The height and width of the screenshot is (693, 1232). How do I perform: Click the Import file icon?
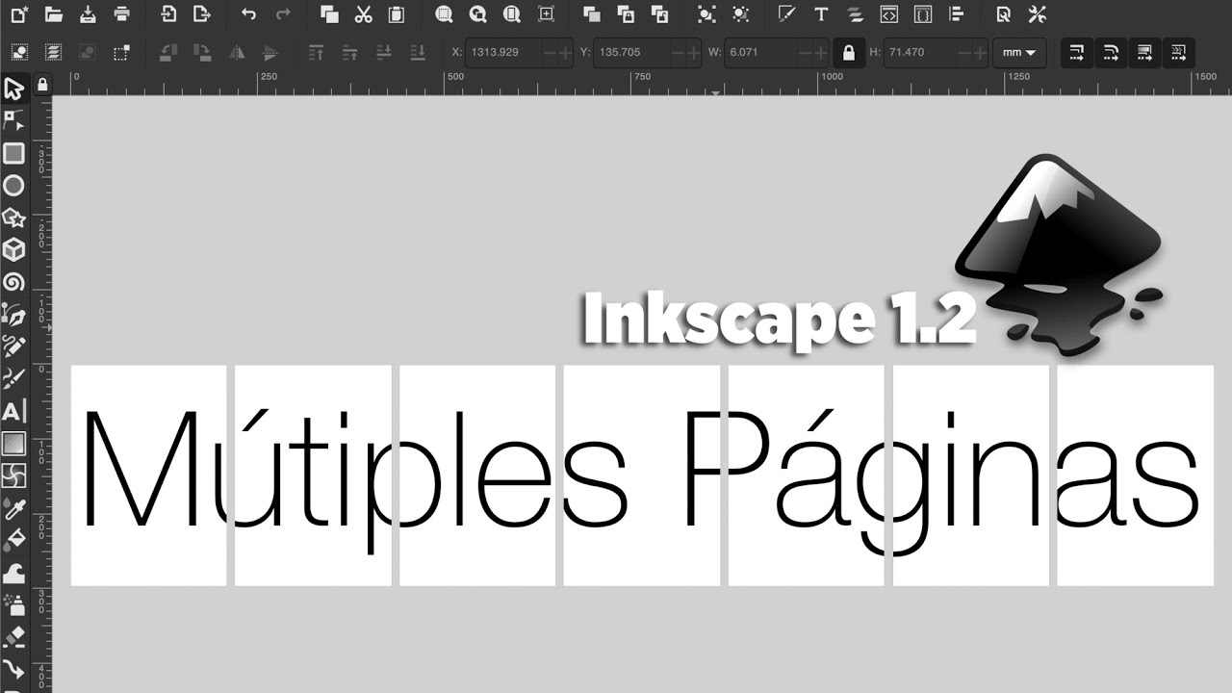click(168, 14)
